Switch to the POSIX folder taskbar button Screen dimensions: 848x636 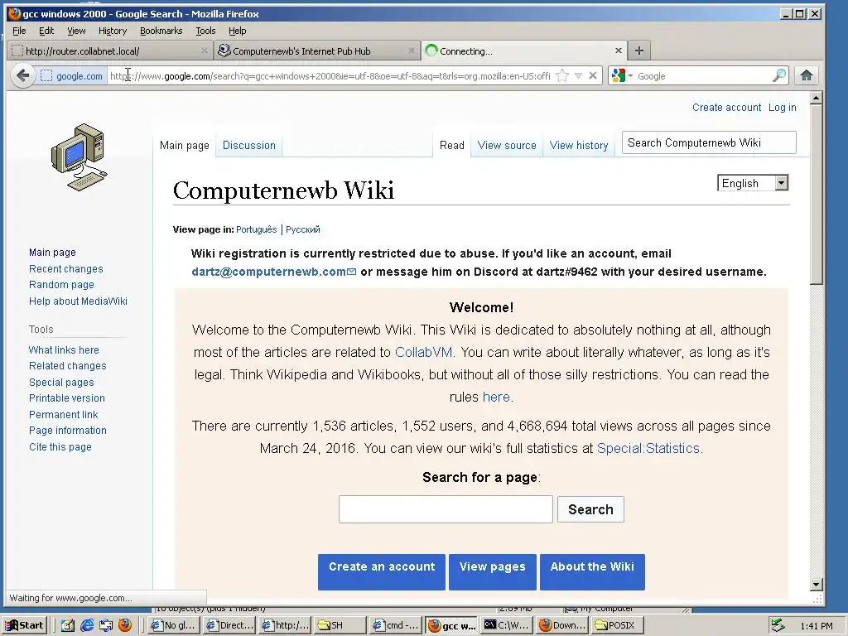[619, 625]
